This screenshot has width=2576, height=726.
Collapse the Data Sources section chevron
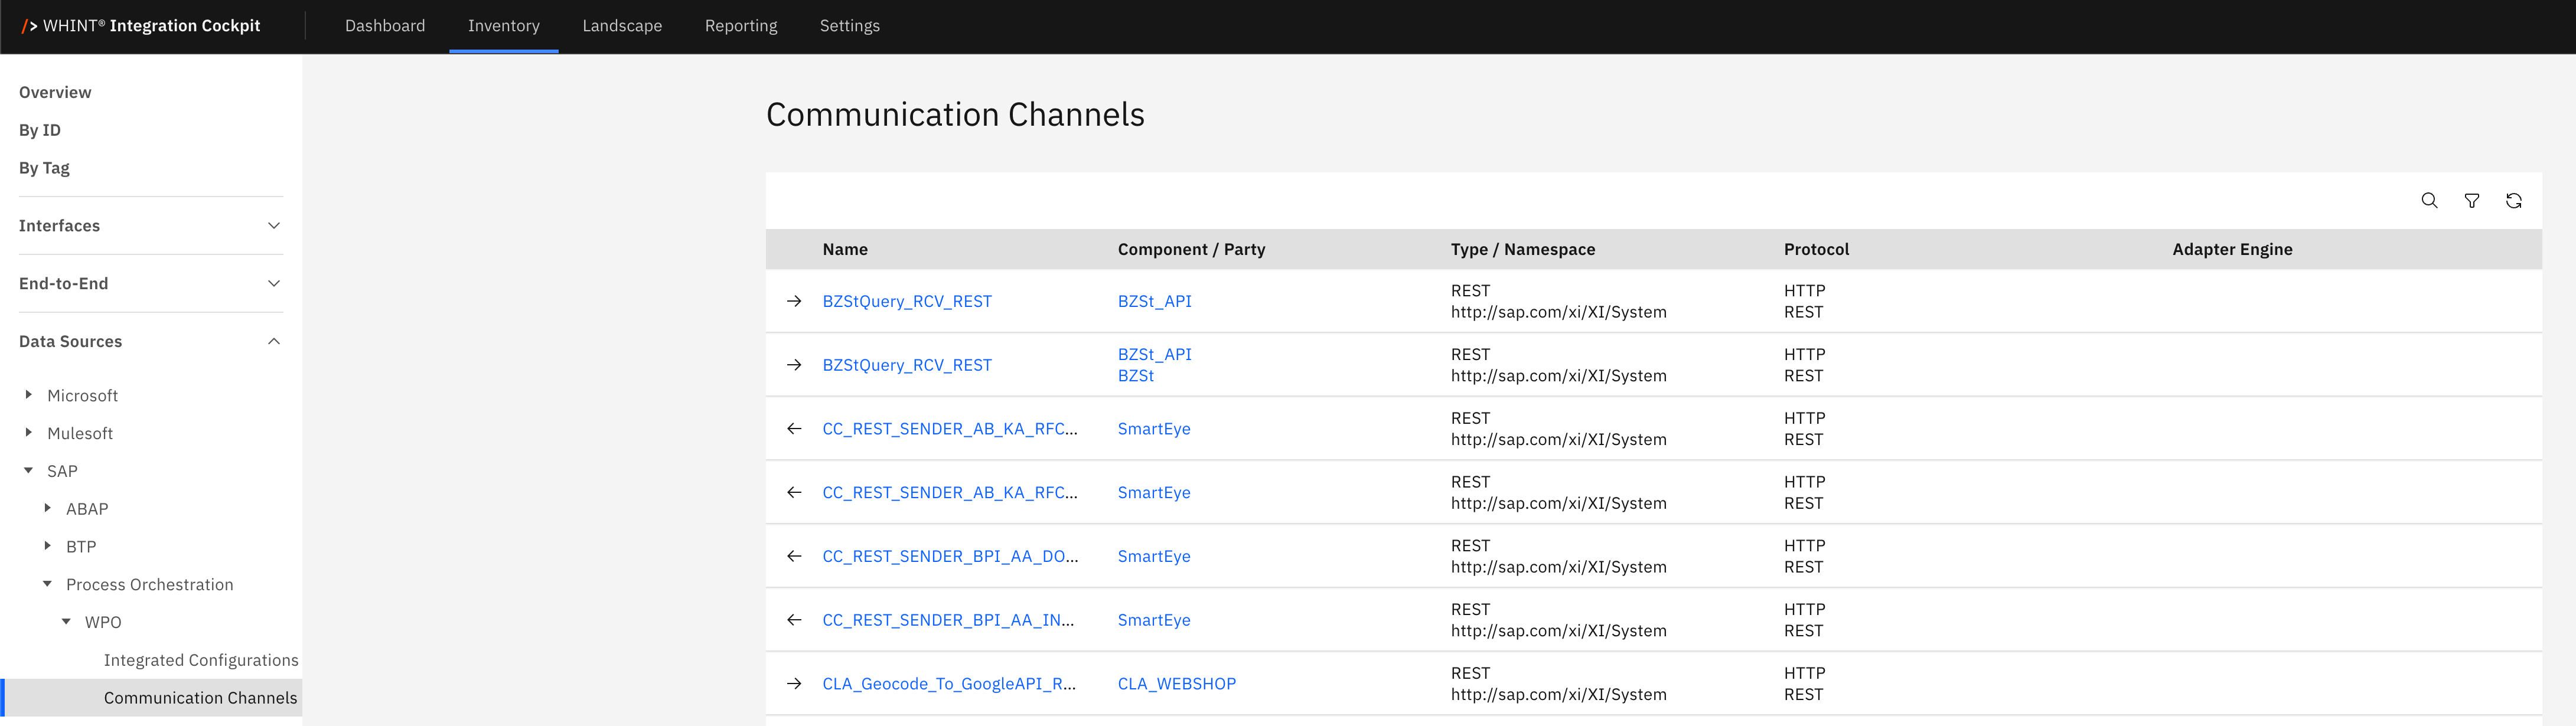pyautogui.click(x=274, y=342)
